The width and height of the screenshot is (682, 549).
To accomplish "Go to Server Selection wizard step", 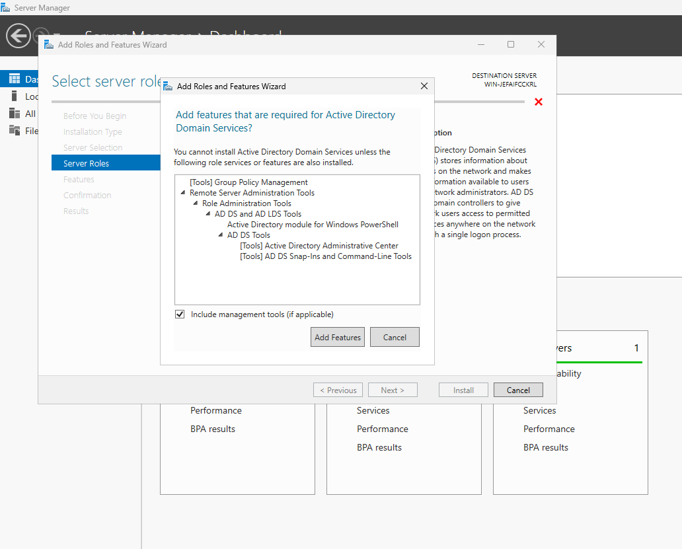I will pos(93,148).
